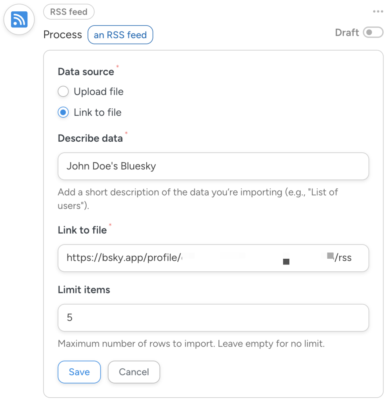This screenshot has height=402, width=389.
Task: Click the 'RSS feed' label chip
Action: (x=69, y=12)
